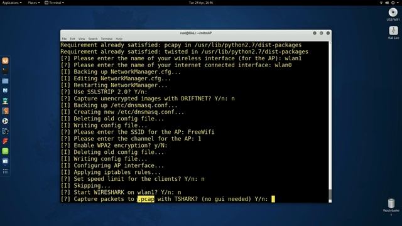Image resolution: width=402 pixels, height=226 pixels.
Task: Click the wireless interface value 'wlan1'
Action: click(293, 58)
